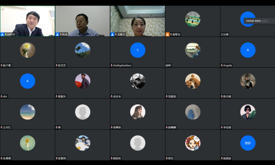
Task: Click the beach photo avatar of 王丹红
Action: pyautogui.click(x=27, y=112)
